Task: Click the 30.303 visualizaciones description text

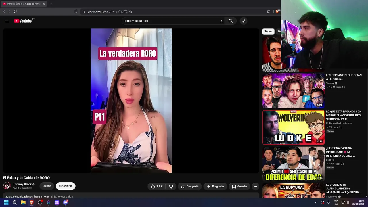Action: click(19, 196)
